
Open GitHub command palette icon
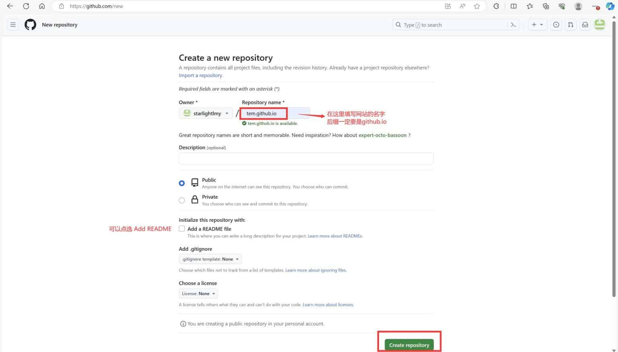pyautogui.click(x=513, y=25)
